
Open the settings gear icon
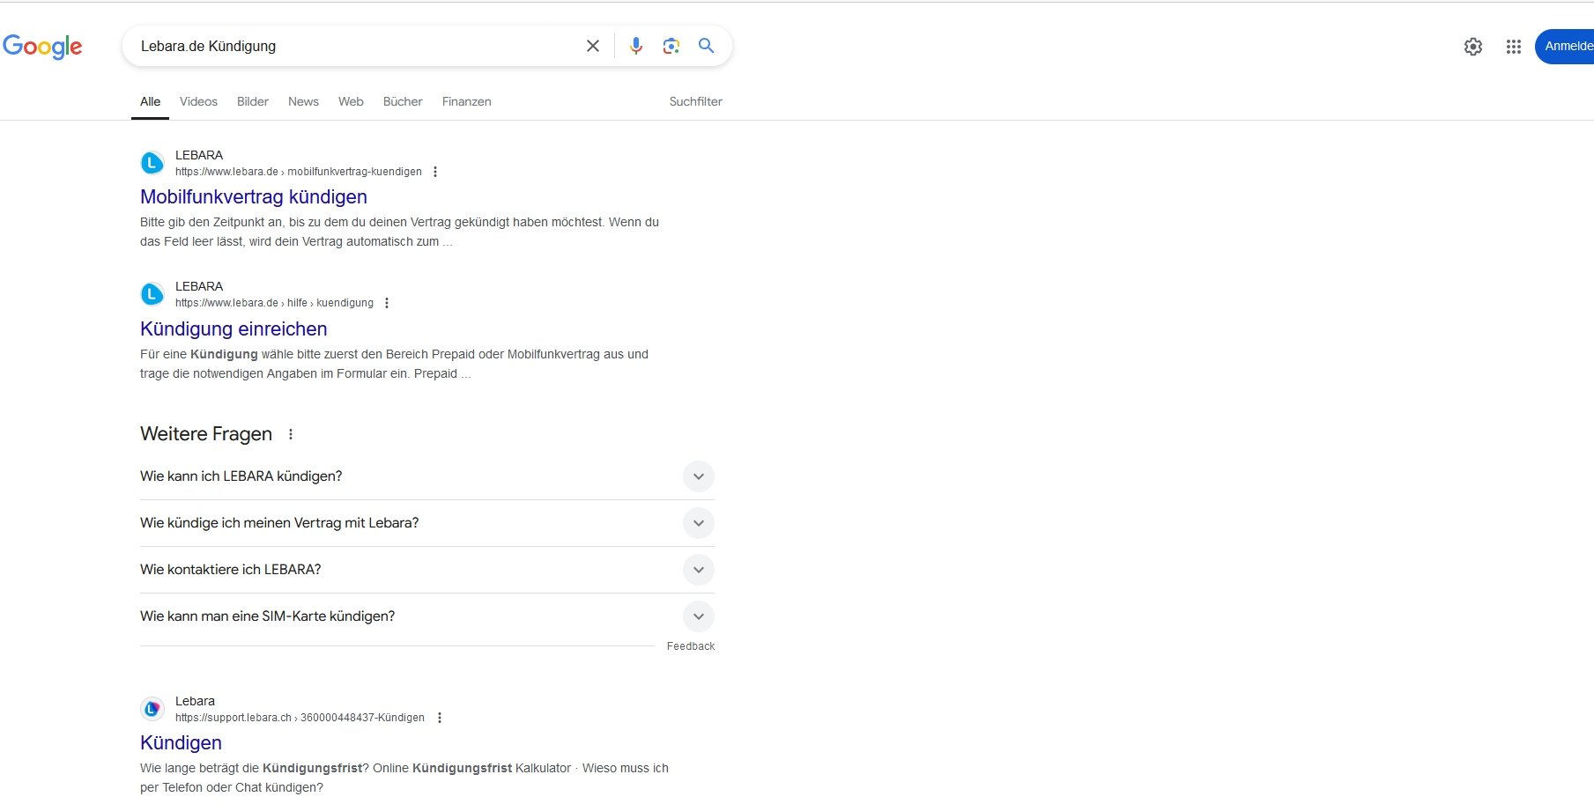1473,47
